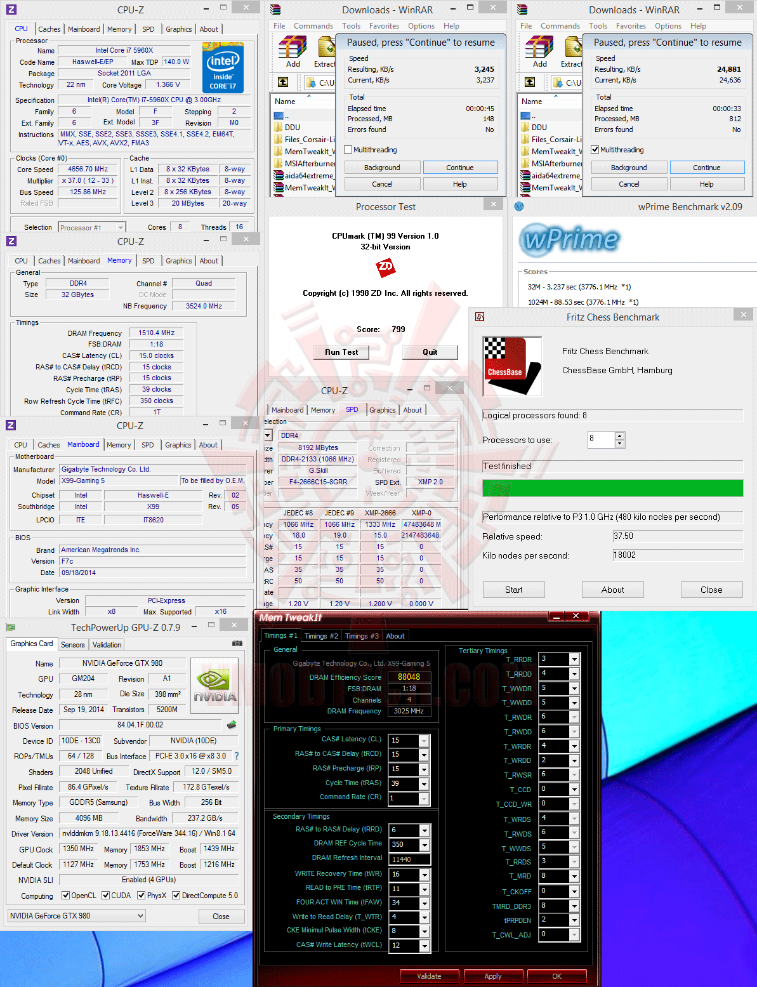Open FOUR ACT WIN Time (tFAW) dropdown
757x987 pixels.
click(x=425, y=903)
